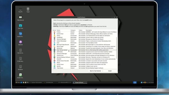Click the 'A digital music service' description
The image size is (169, 95).
tap(91, 66)
